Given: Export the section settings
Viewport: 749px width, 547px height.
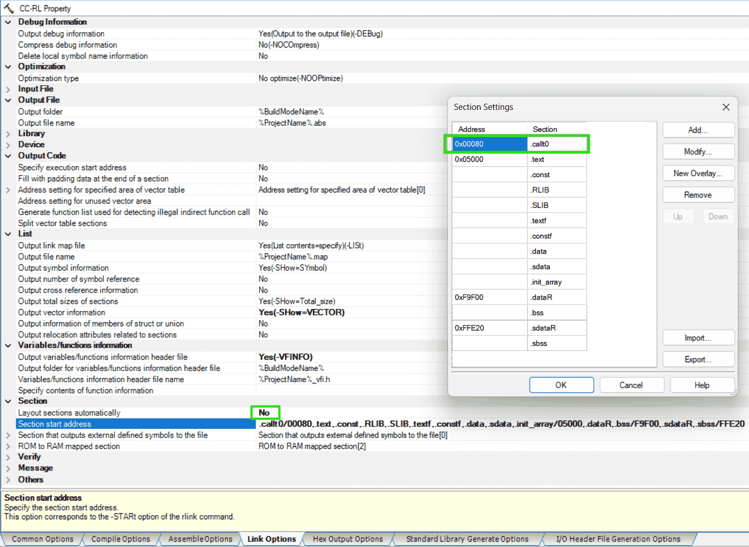Looking at the screenshot, I should click(x=698, y=360).
